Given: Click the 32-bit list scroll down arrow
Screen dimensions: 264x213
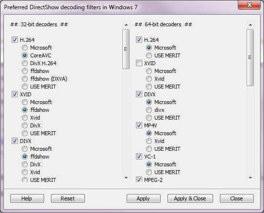Looking at the screenshot, I should point(126,177).
